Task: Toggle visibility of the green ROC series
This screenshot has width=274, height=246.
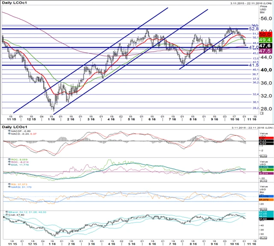Action: pyautogui.click(x=9, y=159)
